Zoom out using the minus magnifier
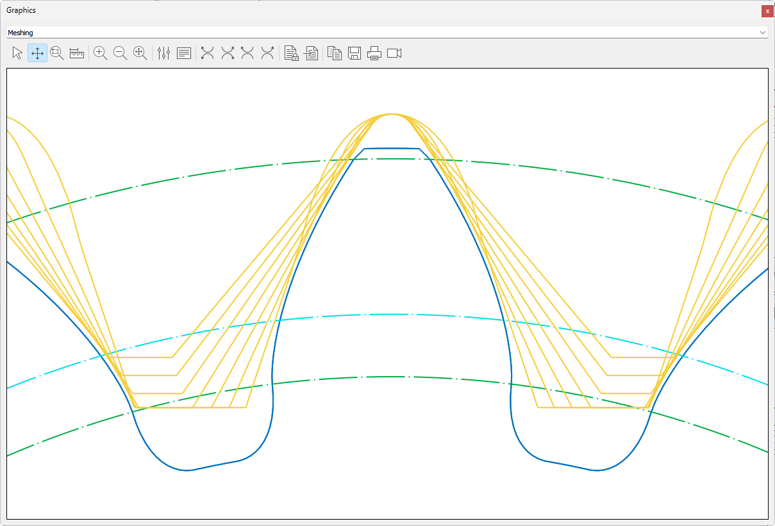Screen dimensions: 775x526 120,53
